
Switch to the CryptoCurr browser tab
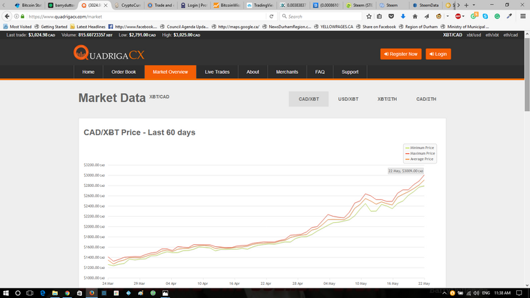pos(128,5)
